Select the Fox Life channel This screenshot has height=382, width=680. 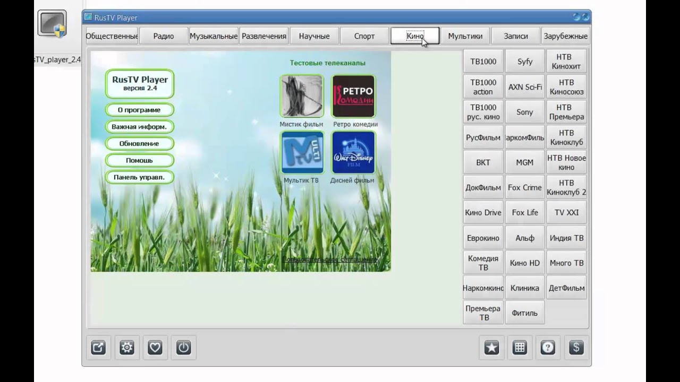coord(525,212)
